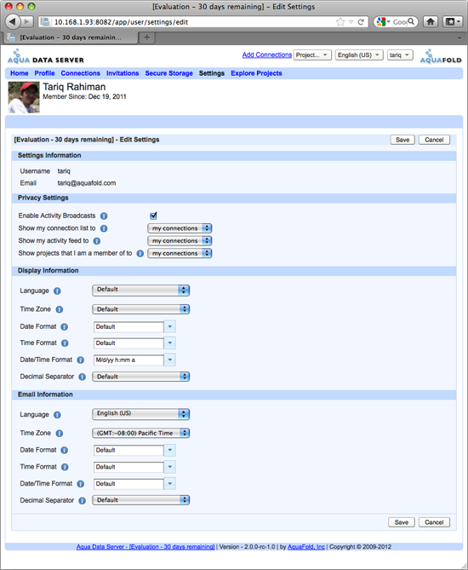
Task: Click info icon beside Email Decimal Separator
Action: (x=83, y=501)
